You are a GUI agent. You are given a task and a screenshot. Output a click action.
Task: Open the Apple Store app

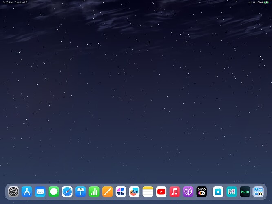point(218,191)
